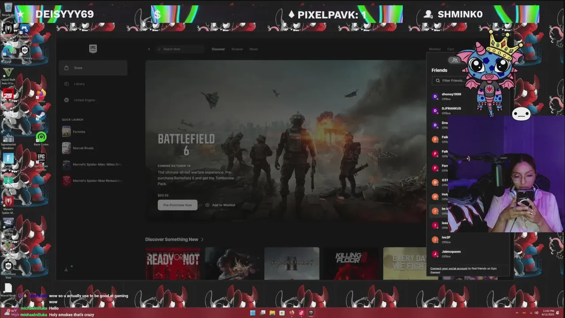This screenshot has height=318, width=565.
Task: Open TikTok app from taskbar
Action: point(301,313)
